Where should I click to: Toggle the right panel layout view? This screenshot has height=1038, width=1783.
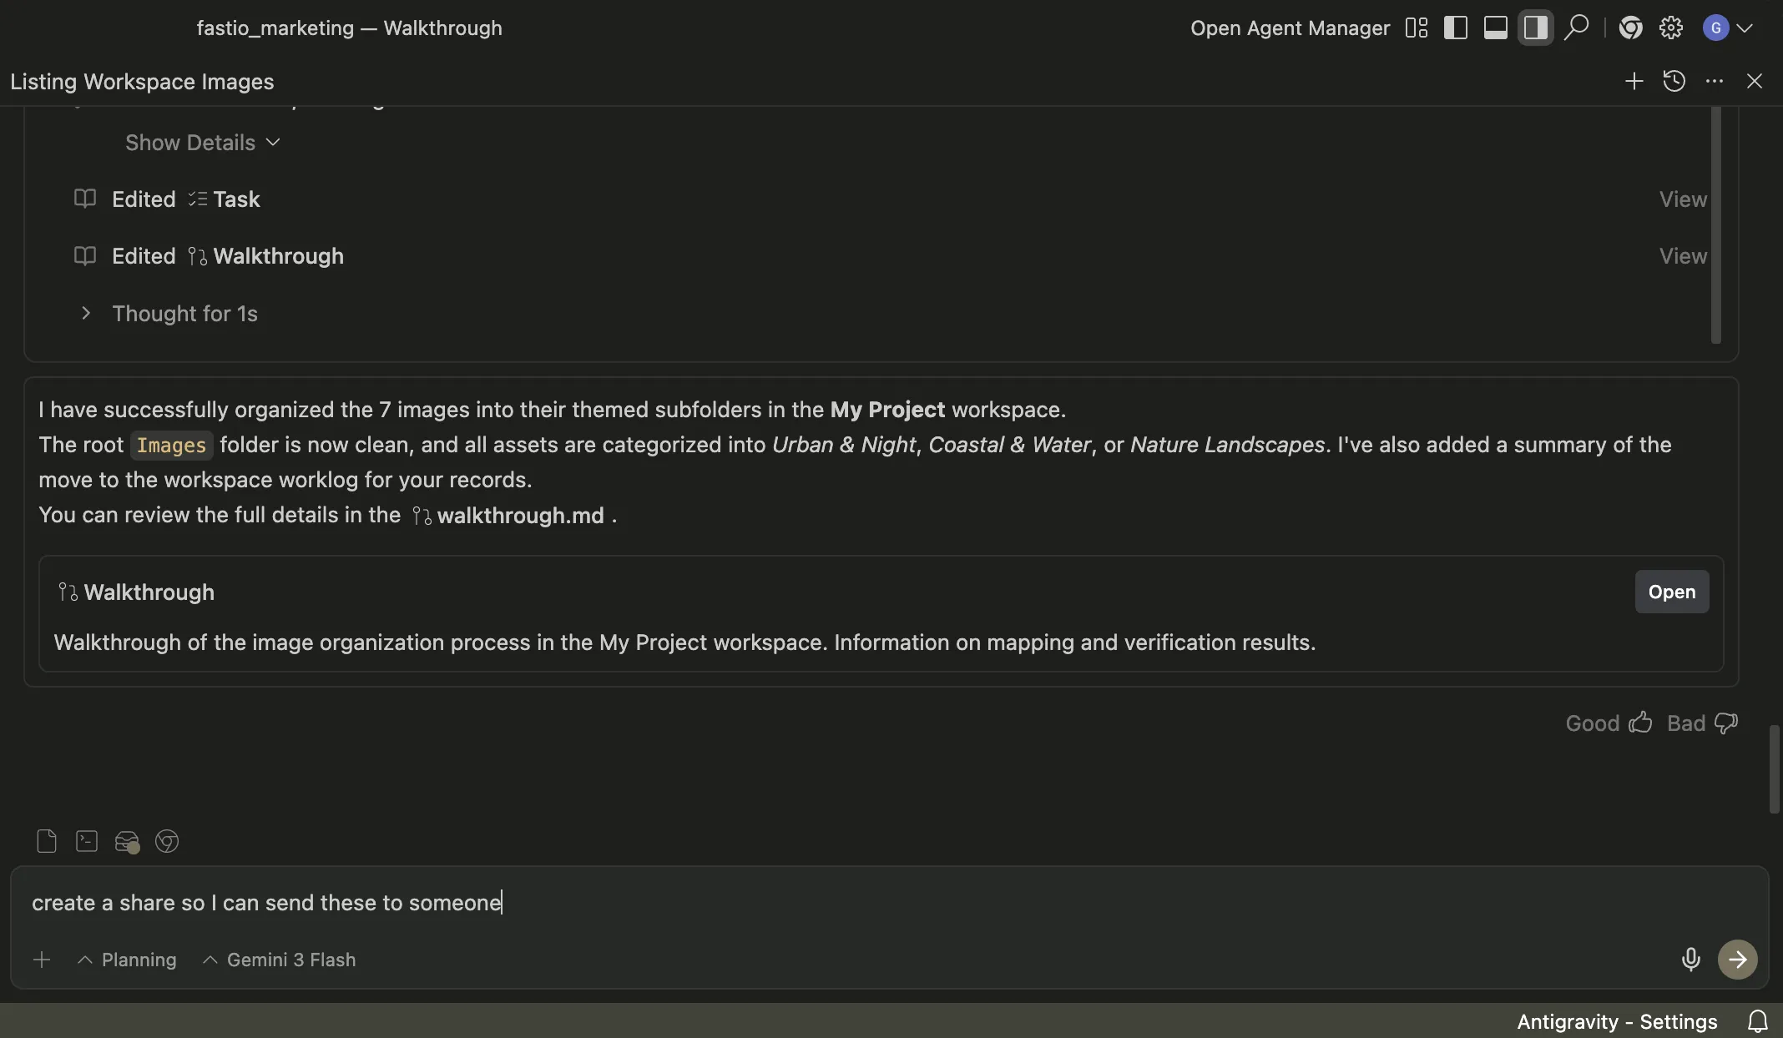tap(1535, 28)
